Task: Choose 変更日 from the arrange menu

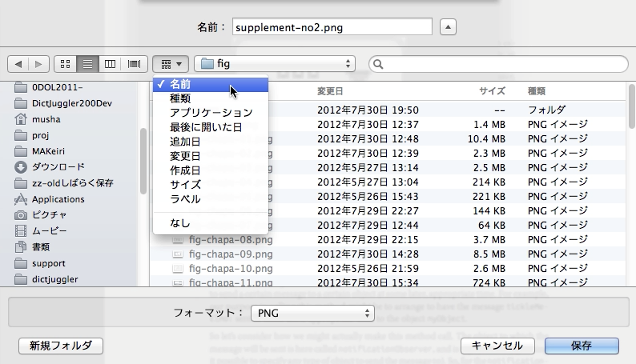Action: pyautogui.click(x=185, y=156)
